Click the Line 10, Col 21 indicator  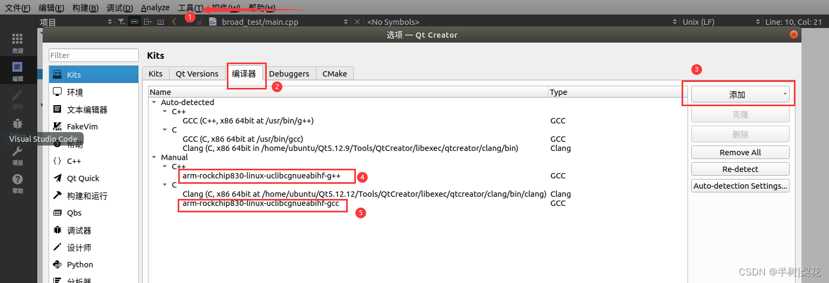pyautogui.click(x=793, y=22)
